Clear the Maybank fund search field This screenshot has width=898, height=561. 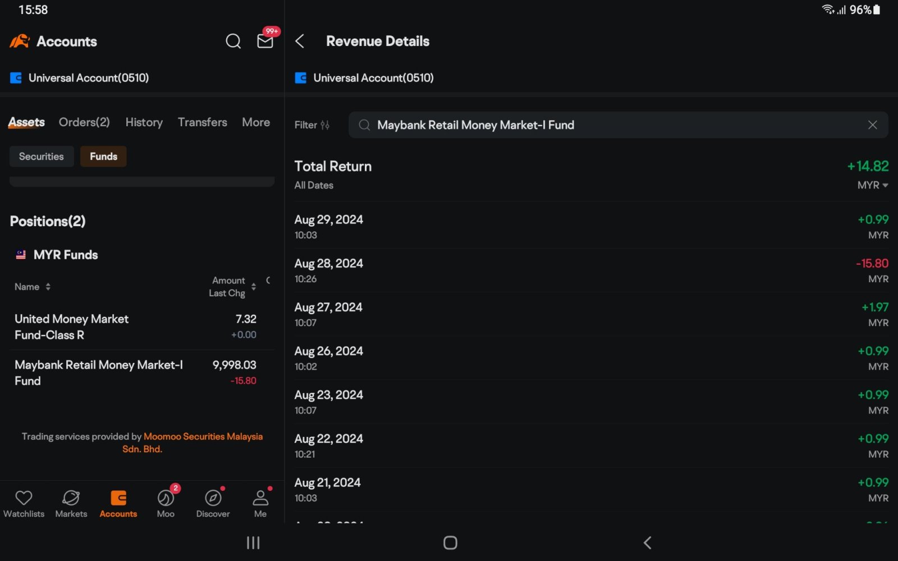872,125
